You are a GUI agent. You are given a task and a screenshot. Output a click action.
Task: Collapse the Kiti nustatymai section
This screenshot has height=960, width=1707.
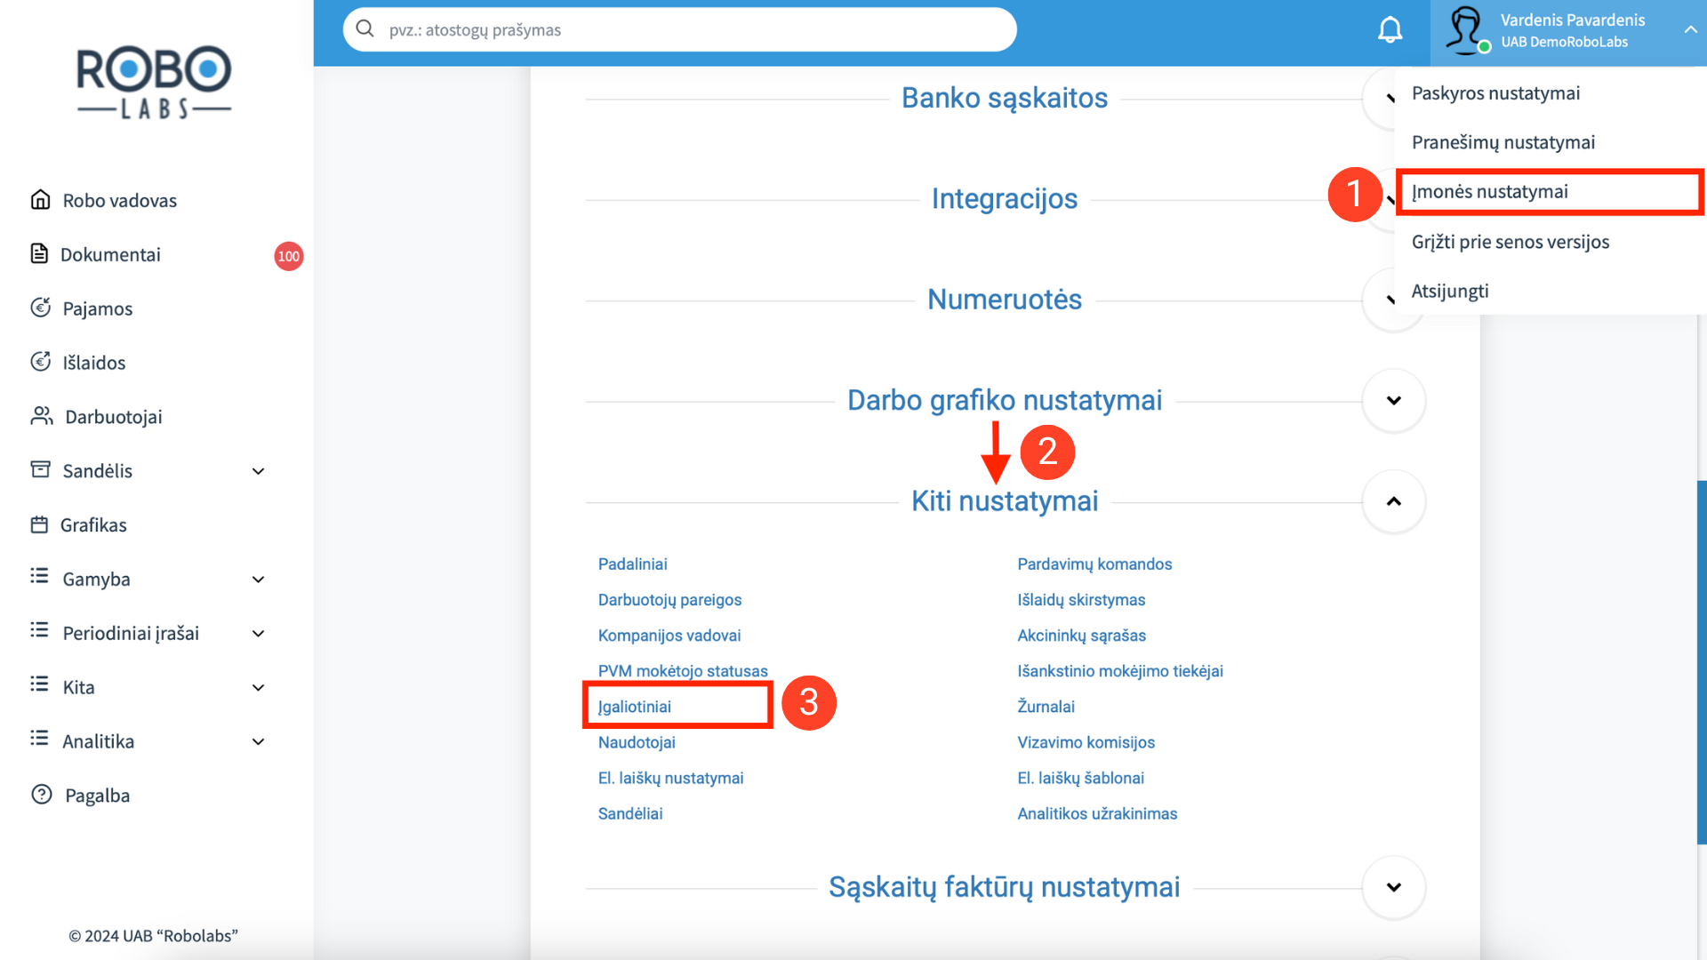(x=1393, y=501)
